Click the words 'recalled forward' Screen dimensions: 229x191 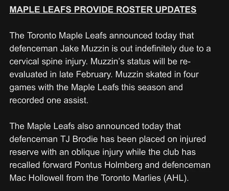click(41, 165)
